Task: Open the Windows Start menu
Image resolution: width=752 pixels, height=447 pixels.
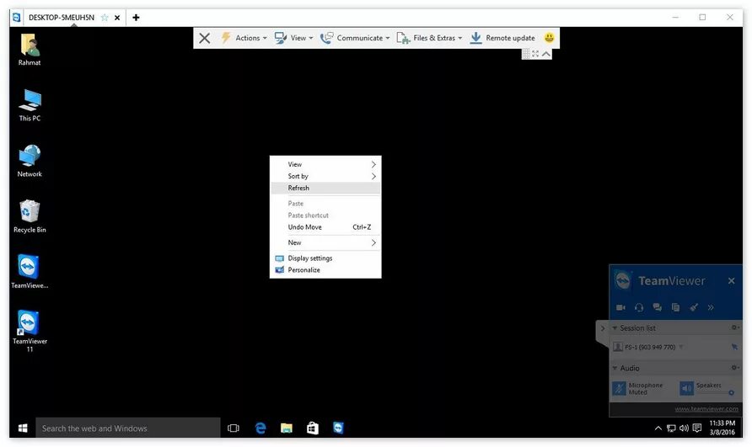Action: (x=23, y=428)
